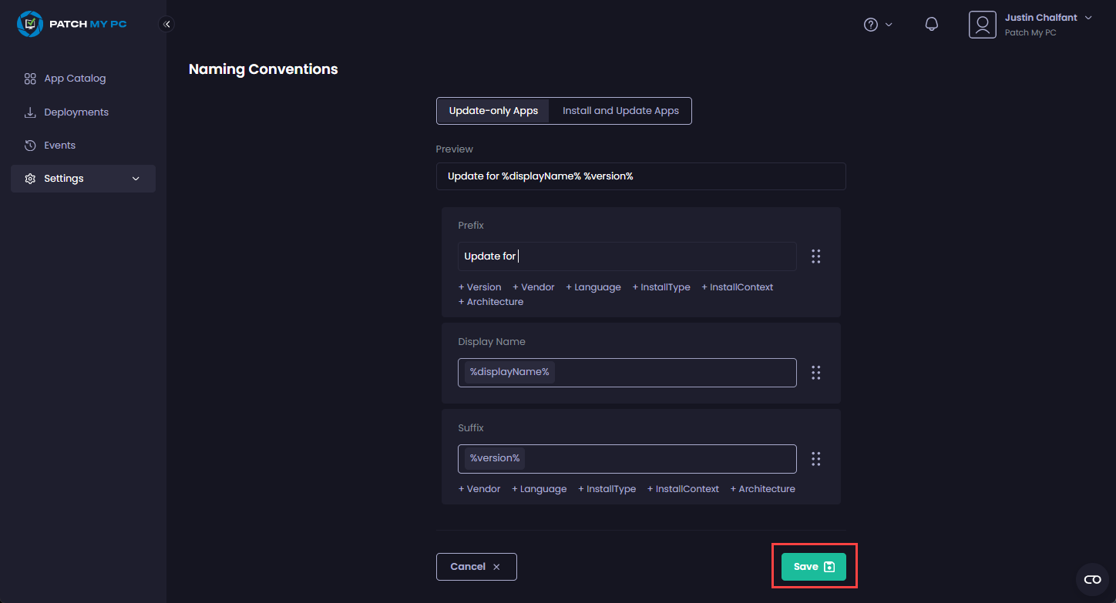The height and width of the screenshot is (603, 1116).
Task: Click the drag handle next to Suffix
Action: 815,458
